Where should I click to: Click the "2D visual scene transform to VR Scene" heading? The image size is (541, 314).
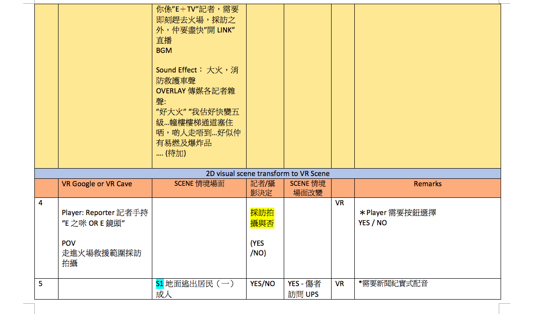(267, 174)
